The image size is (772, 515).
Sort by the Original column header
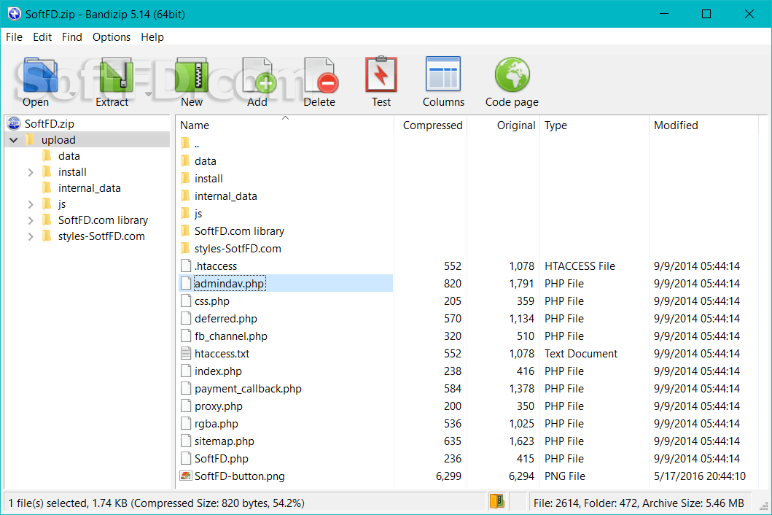tap(515, 125)
